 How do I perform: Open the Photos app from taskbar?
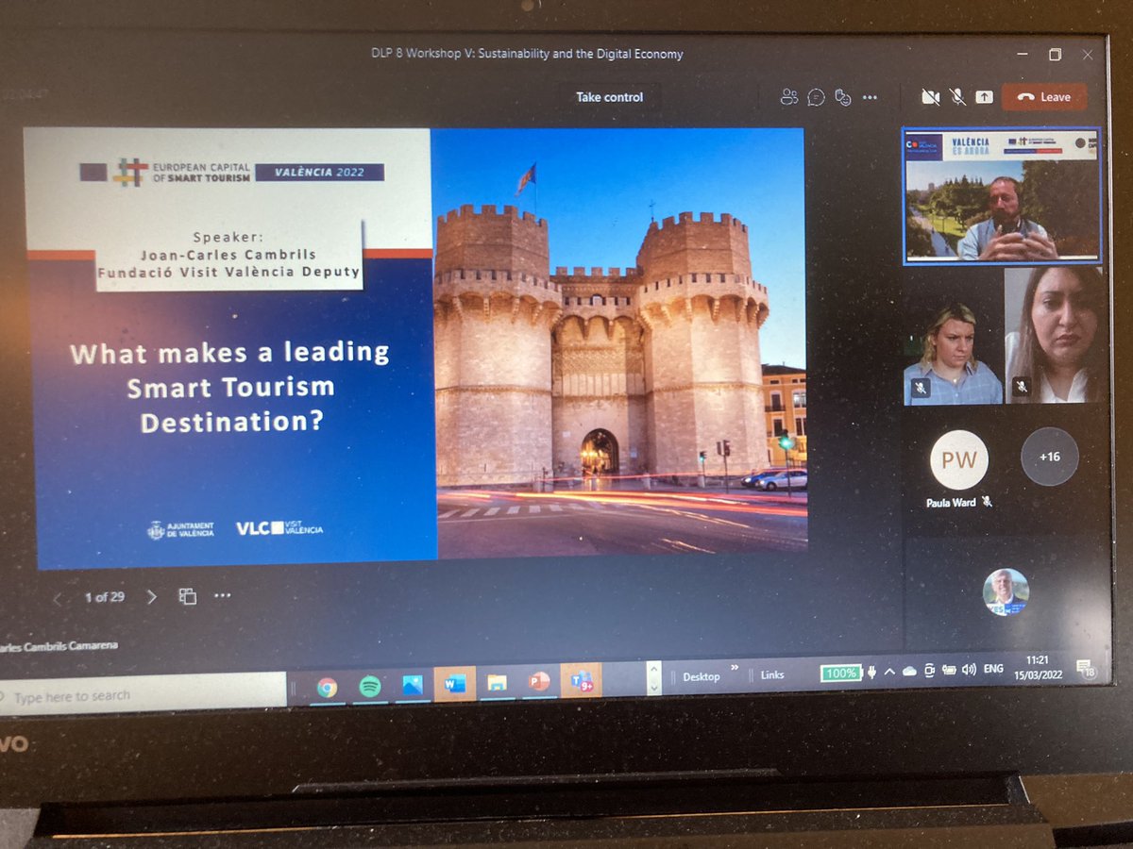412,686
